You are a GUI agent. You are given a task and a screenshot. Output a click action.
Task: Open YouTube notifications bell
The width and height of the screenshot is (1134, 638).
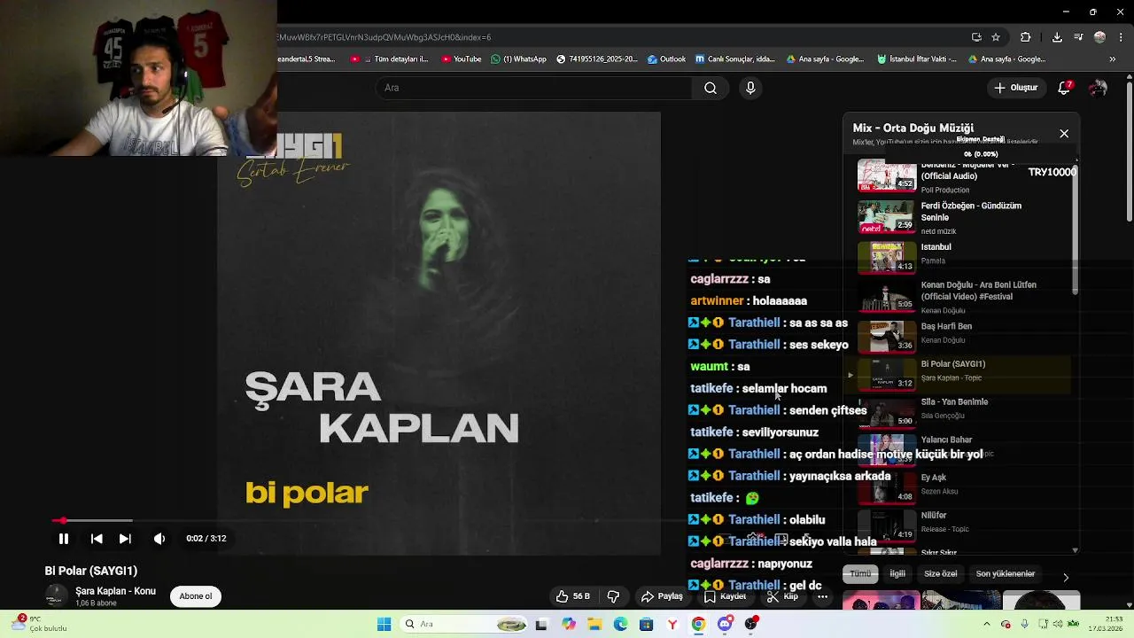(1065, 88)
